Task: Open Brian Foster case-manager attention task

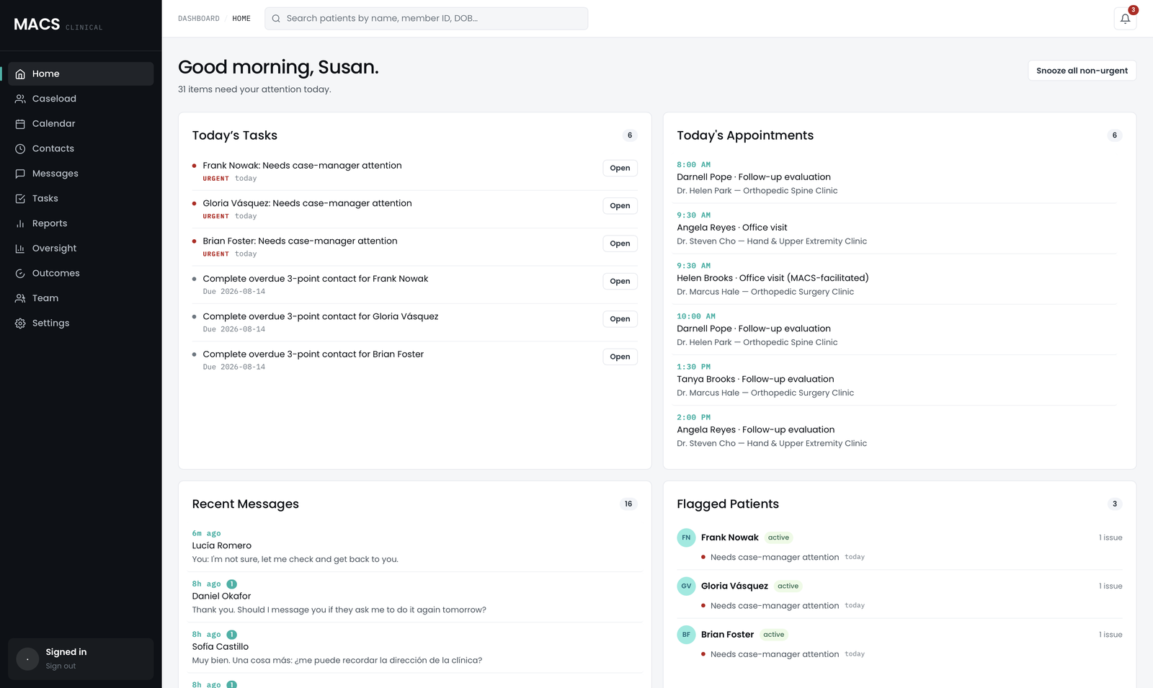Action: [620, 244]
